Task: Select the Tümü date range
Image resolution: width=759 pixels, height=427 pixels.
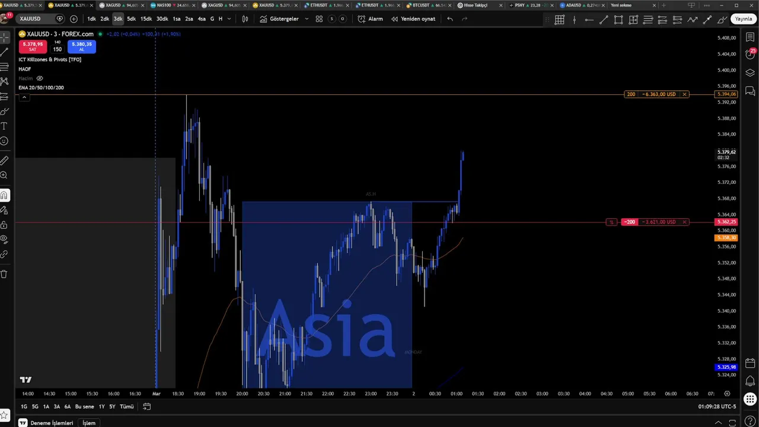Action: tap(127, 407)
